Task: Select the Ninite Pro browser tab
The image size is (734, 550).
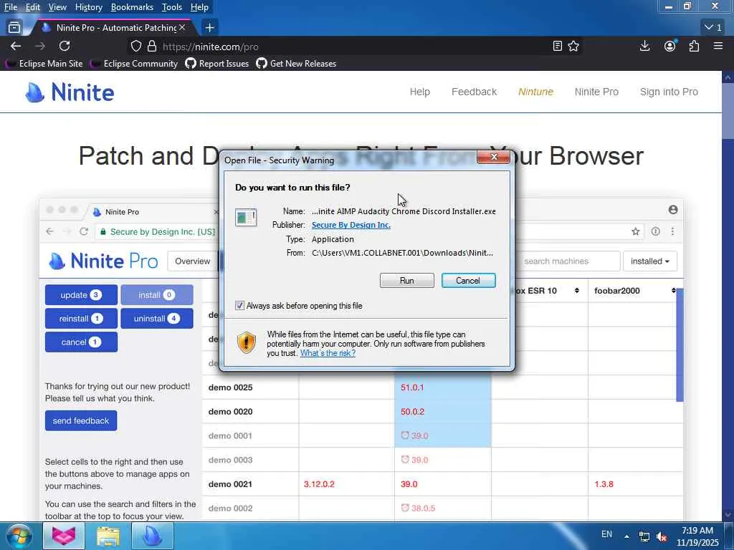Action: tap(111, 28)
